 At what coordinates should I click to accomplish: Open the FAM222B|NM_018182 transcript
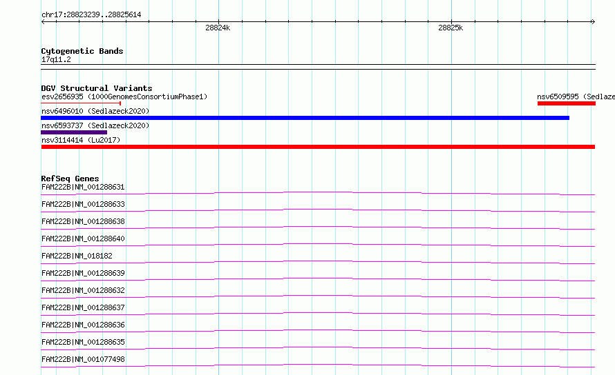coord(77,256)
